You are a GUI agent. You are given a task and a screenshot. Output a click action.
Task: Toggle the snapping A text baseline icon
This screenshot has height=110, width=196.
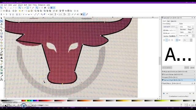[45, 8]
